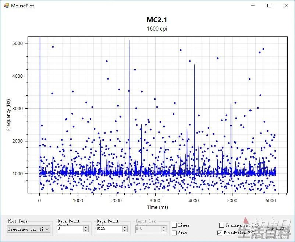
Task: Click the Time (ms) axis label
Action: click(x=157, y=207)
